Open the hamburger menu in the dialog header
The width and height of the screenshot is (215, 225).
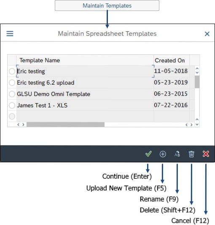[10, 34]
